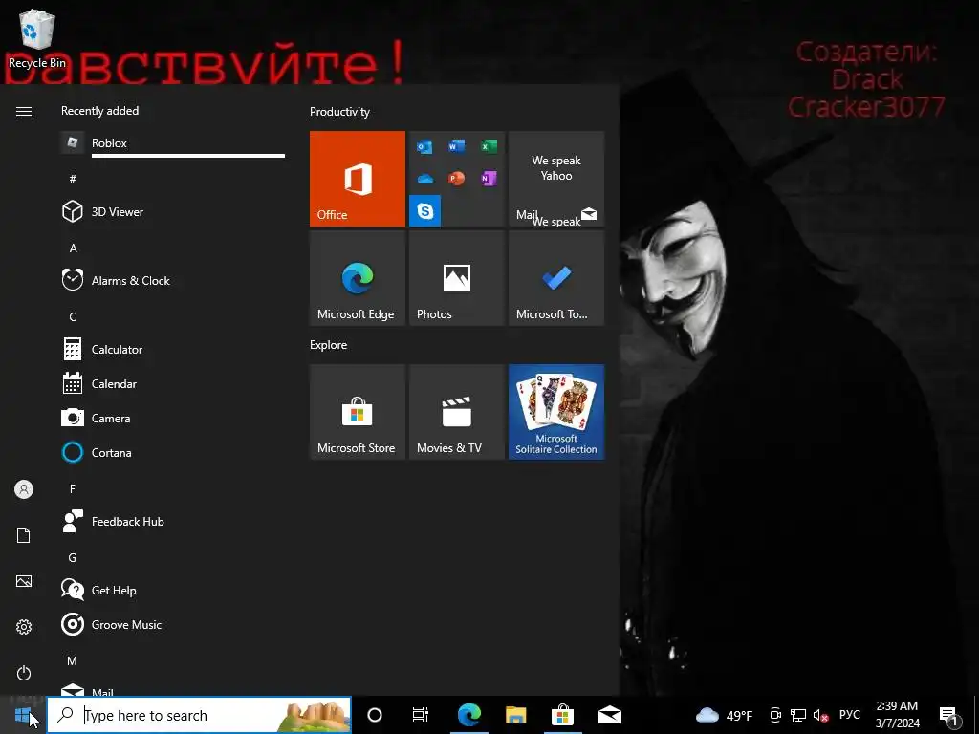Open Calendar from app list

(x=173, y=384)
